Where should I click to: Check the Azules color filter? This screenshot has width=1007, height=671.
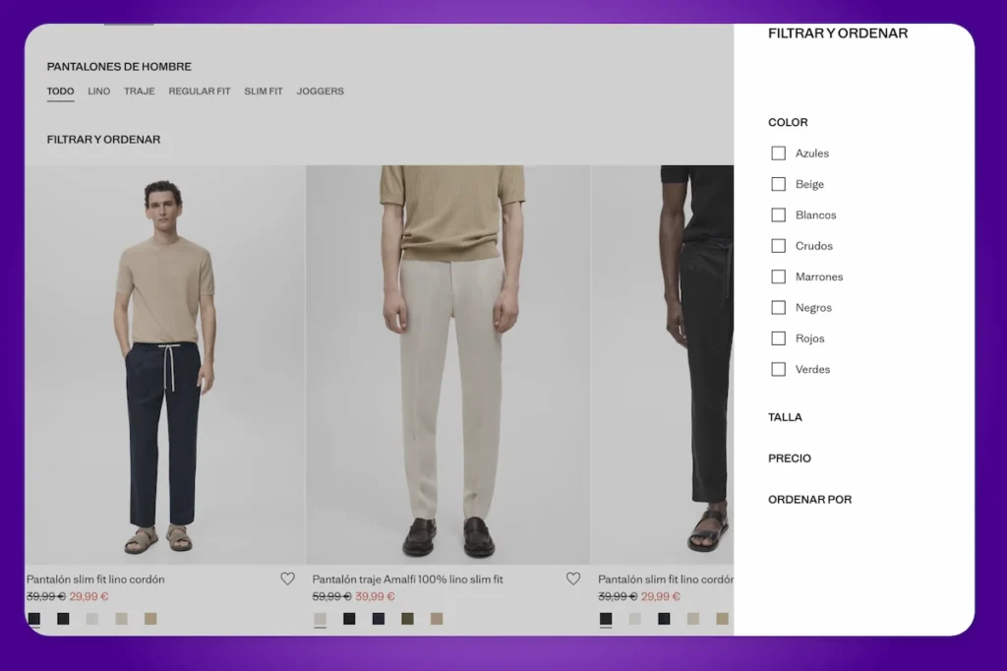tap(776, 153)
